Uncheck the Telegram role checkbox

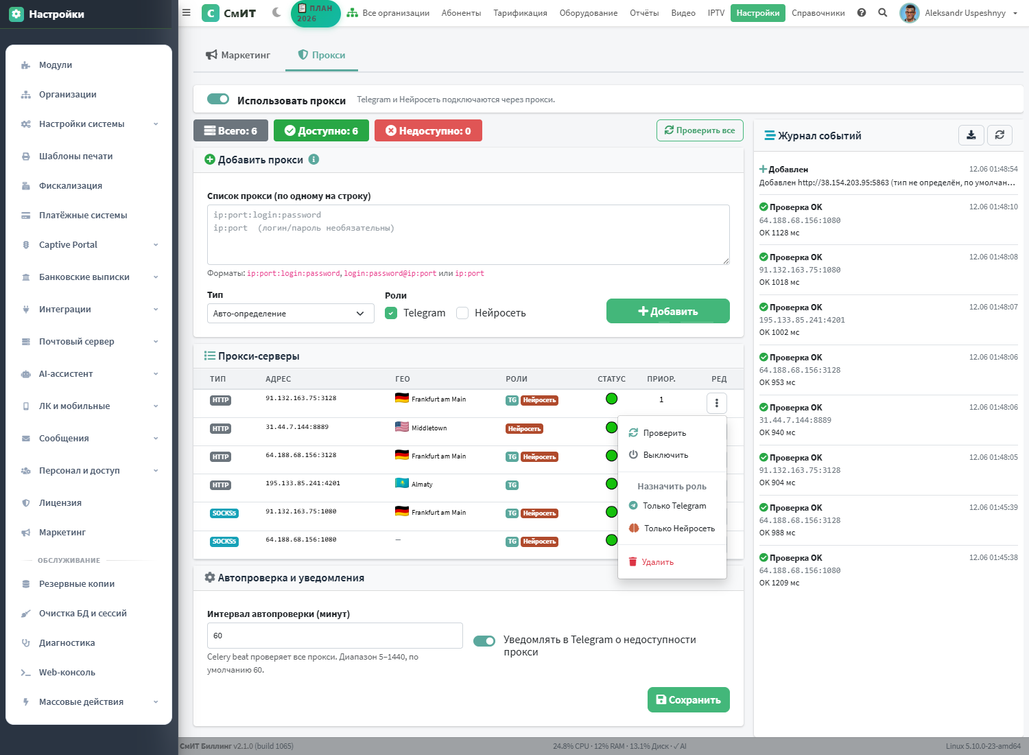(391, 313)
